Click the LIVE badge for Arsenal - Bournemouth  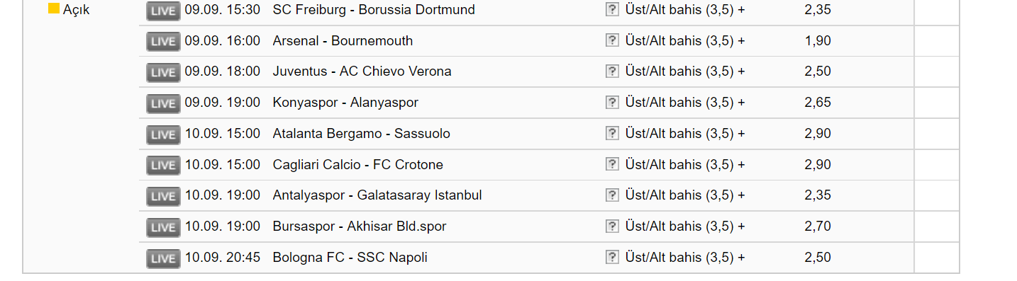pyautogui.click(x=163, y=42)
